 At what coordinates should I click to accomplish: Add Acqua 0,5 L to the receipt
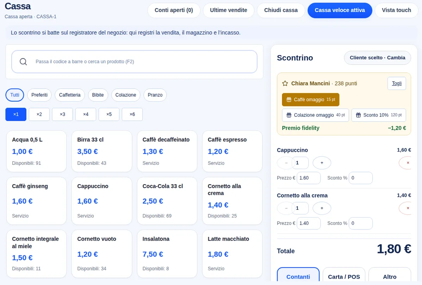click(x=36, y=151)
